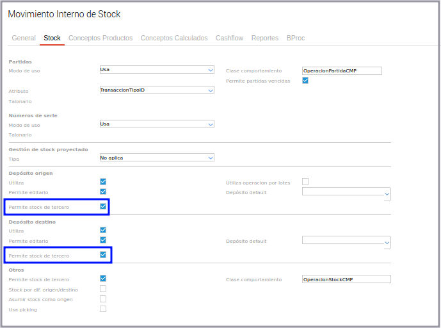The height and width of the screenshot is (328, 441).
Task: Uncheck Depósito origen Permite editarlo
Action: (103, 192)
